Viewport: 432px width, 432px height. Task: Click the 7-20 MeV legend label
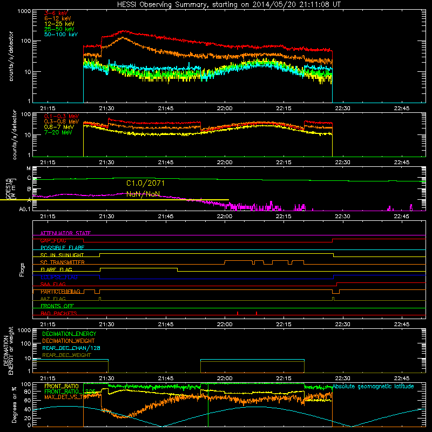pos(58,132)
